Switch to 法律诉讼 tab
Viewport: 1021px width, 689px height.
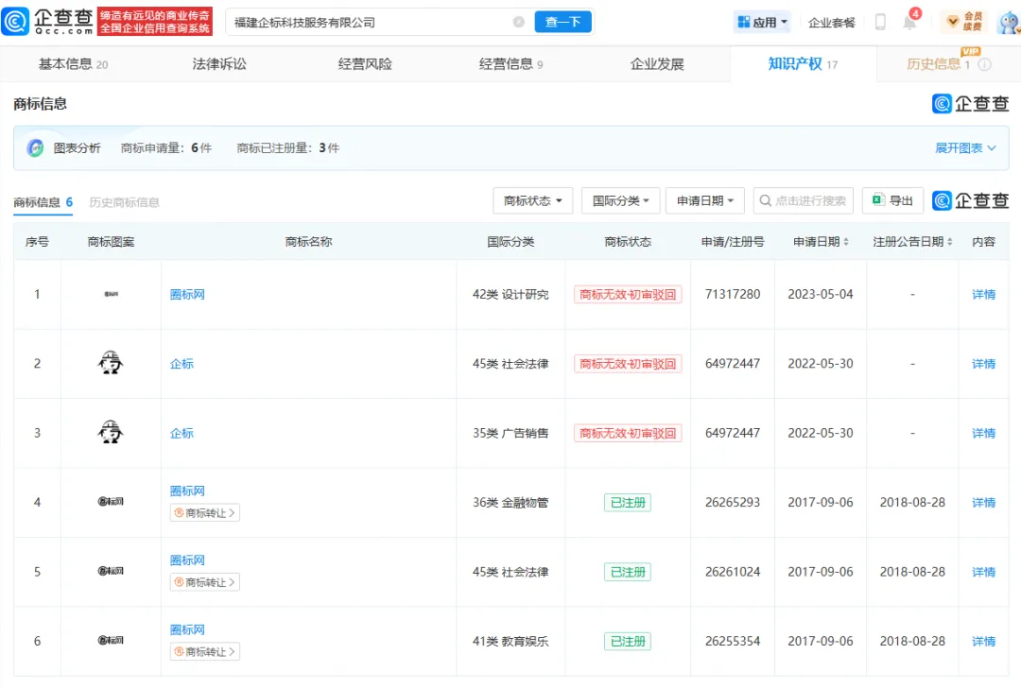[219, 64]
